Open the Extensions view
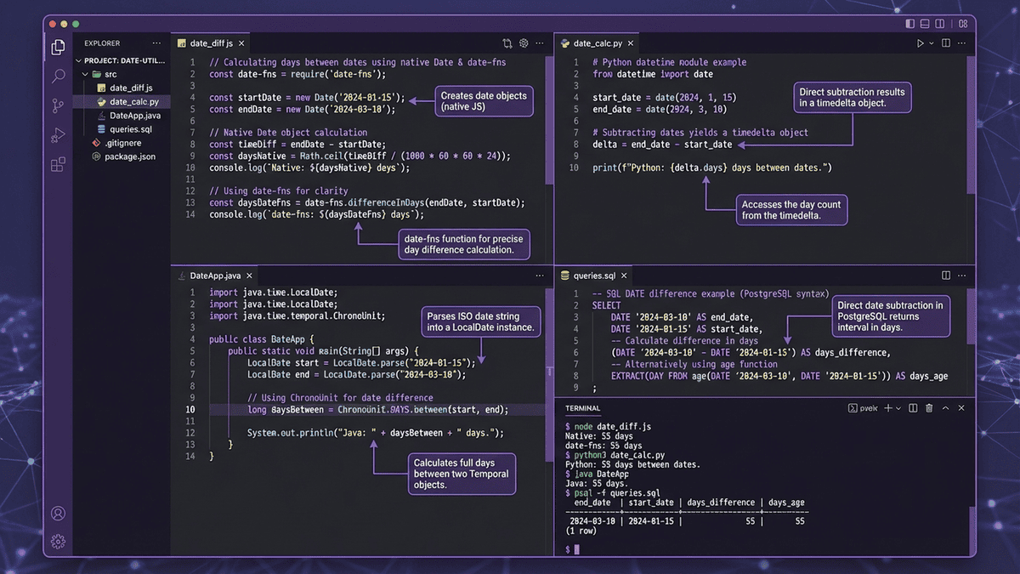Screen dimensions: 1020x574 pos(58,165)
